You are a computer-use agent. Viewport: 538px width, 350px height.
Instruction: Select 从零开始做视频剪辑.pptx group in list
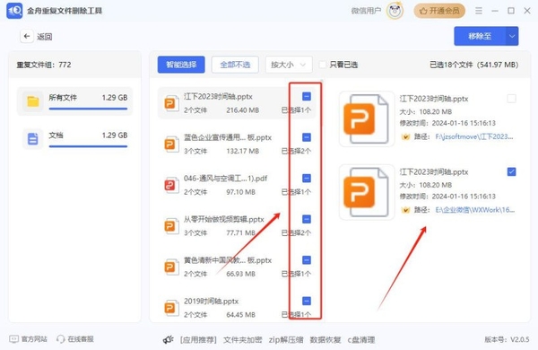237,225
